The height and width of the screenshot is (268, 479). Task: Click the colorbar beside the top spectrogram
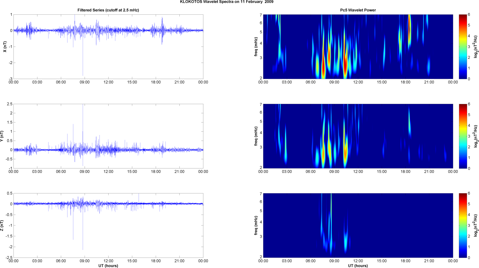click(463, 47)
